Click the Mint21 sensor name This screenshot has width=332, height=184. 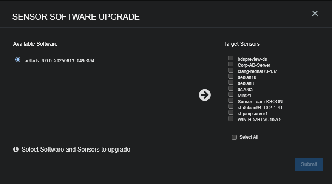coord(244,96)
